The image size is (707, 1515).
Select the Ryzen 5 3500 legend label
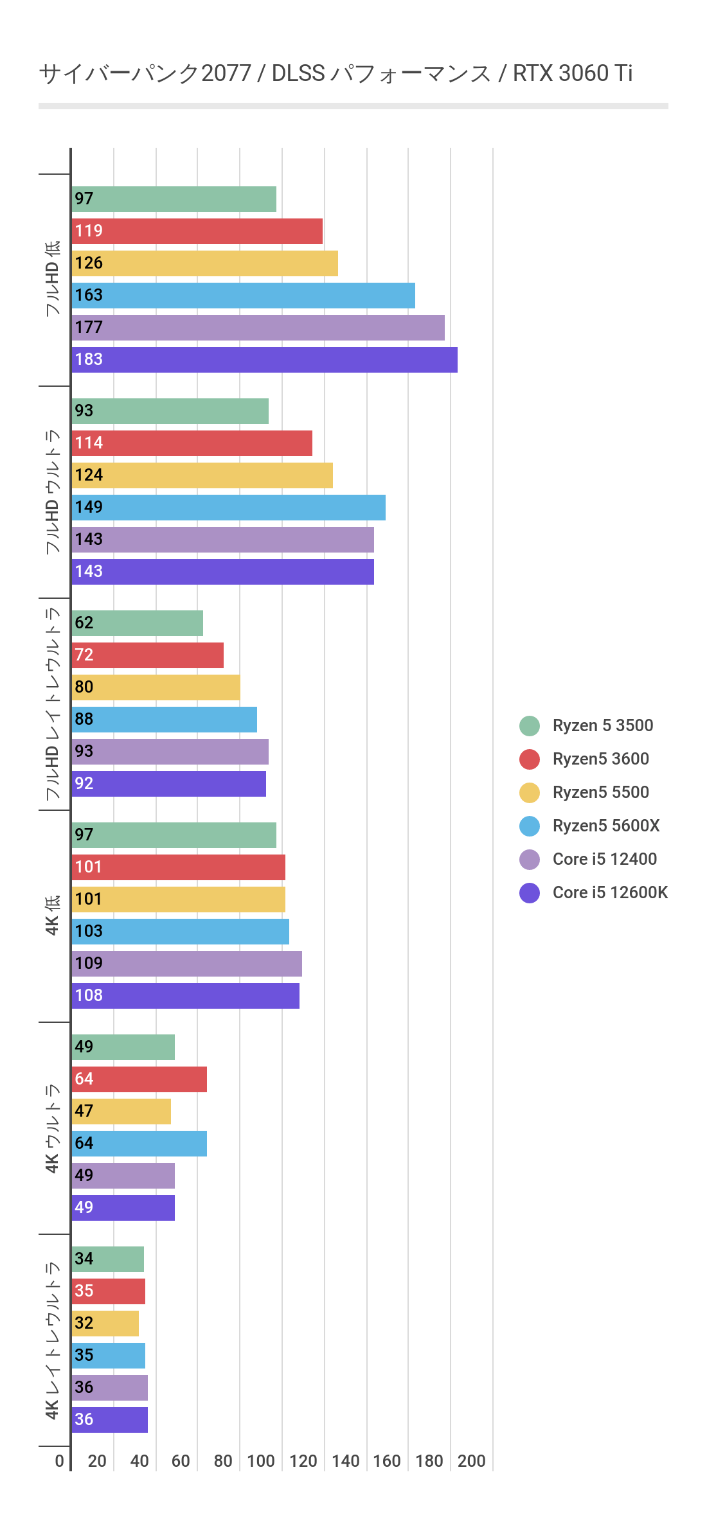tap(603, 726)
